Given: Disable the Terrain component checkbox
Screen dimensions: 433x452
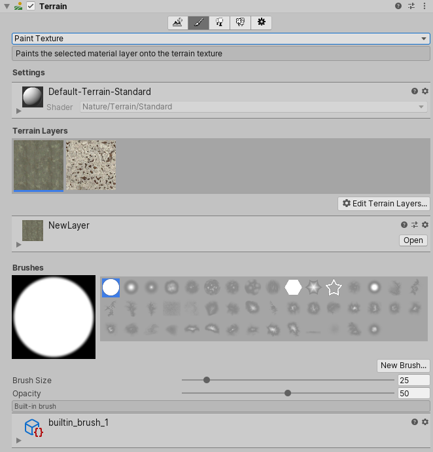Looking at the screenshot, I should (x=31, y=6).
